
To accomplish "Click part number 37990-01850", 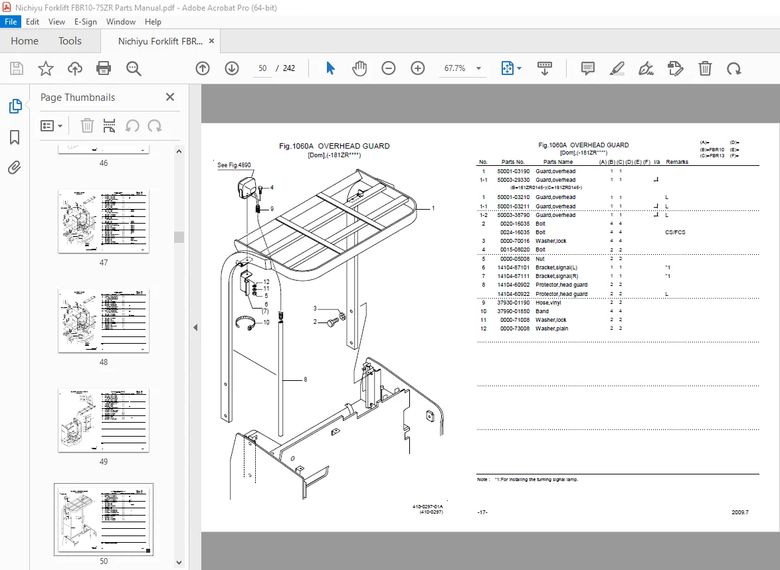I will coord(514,311).
